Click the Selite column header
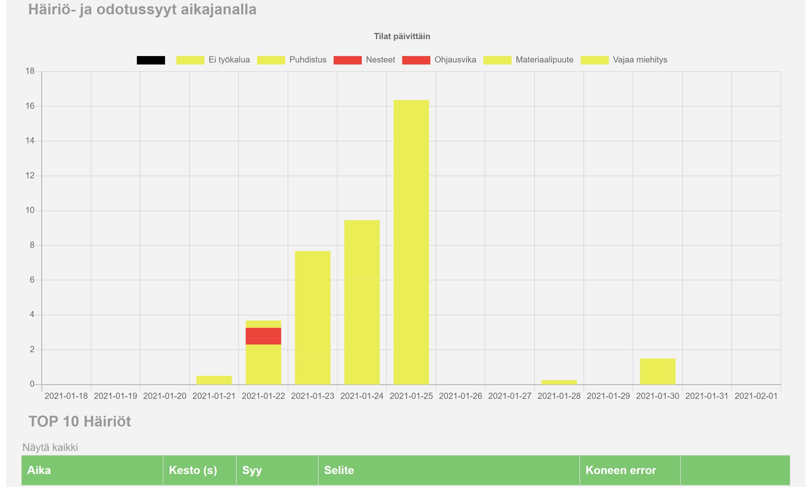 point(339,470)
